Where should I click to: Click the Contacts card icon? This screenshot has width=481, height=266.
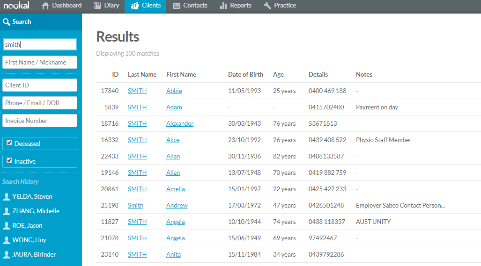pos(176,6)
